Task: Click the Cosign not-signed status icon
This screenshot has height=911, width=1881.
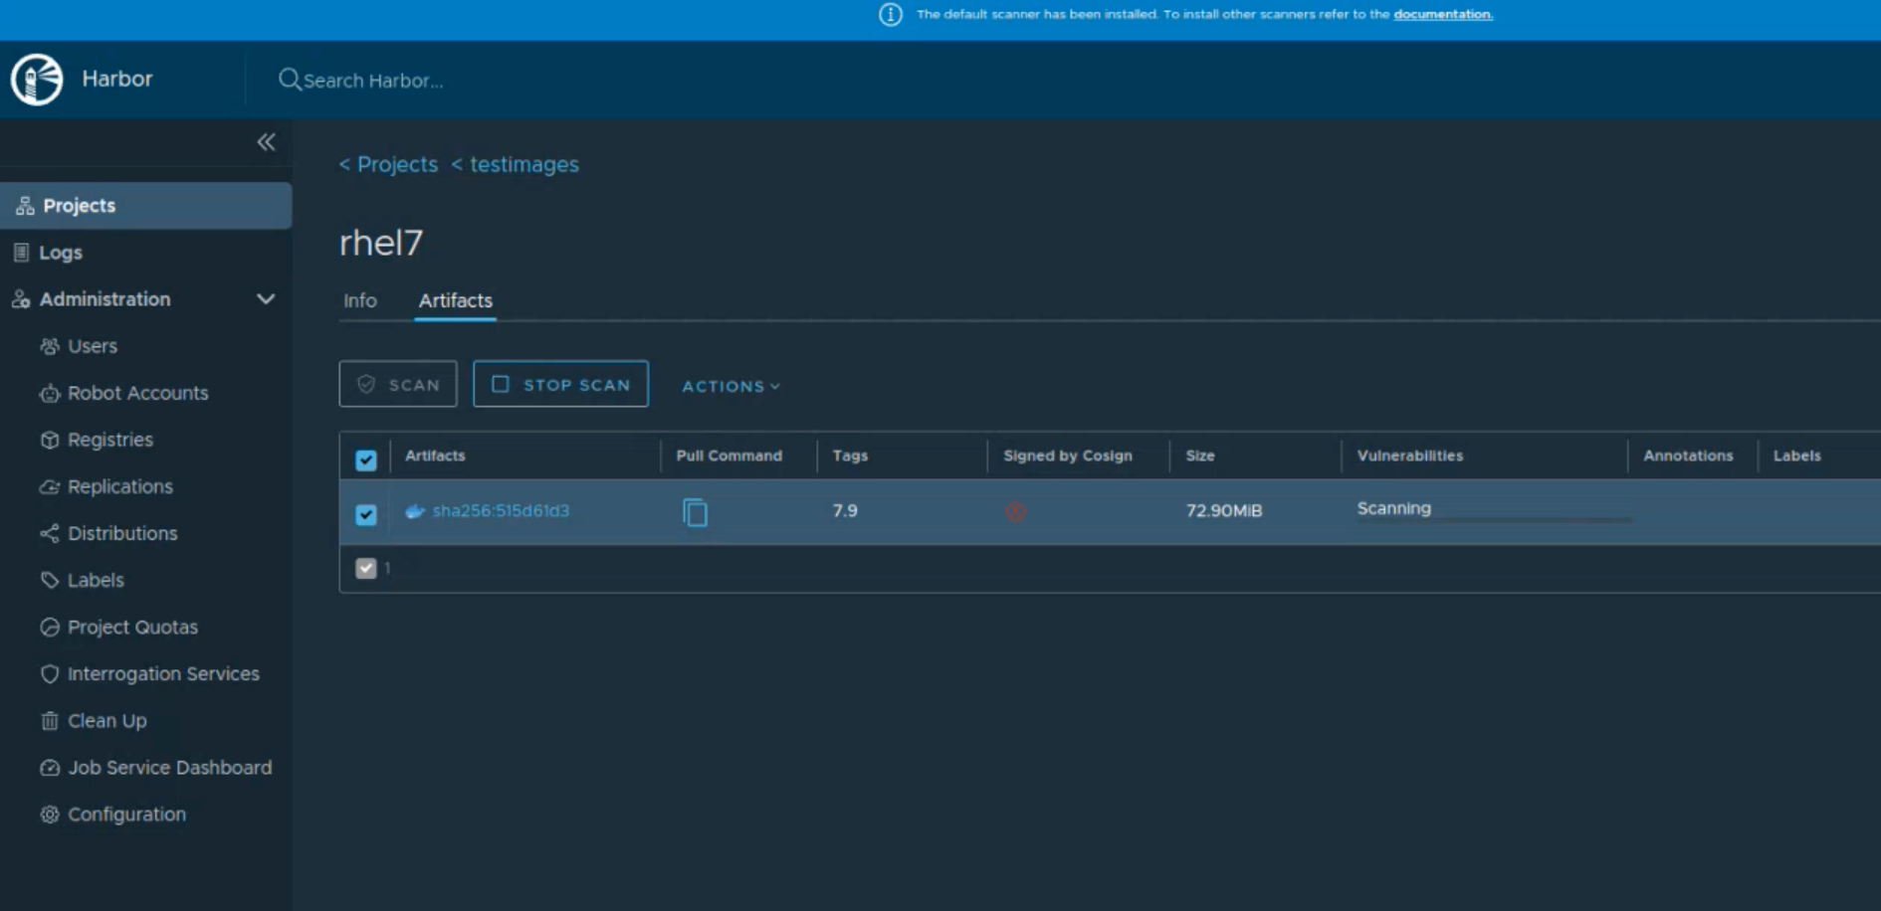Action: pyautogui.click(x=1015, y=512)
